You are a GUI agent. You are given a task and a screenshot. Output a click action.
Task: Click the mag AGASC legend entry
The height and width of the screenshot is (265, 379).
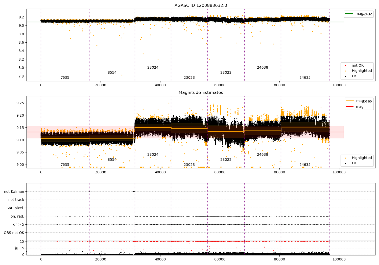tap(359, 14)
